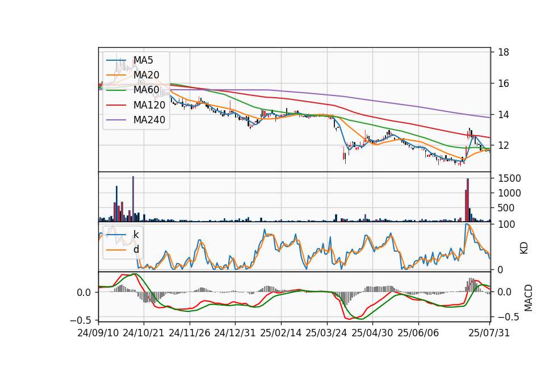Click the price axis value 12
Viewport: 545px width, 392px height.
pyautogui.click(x=504, y=145)
